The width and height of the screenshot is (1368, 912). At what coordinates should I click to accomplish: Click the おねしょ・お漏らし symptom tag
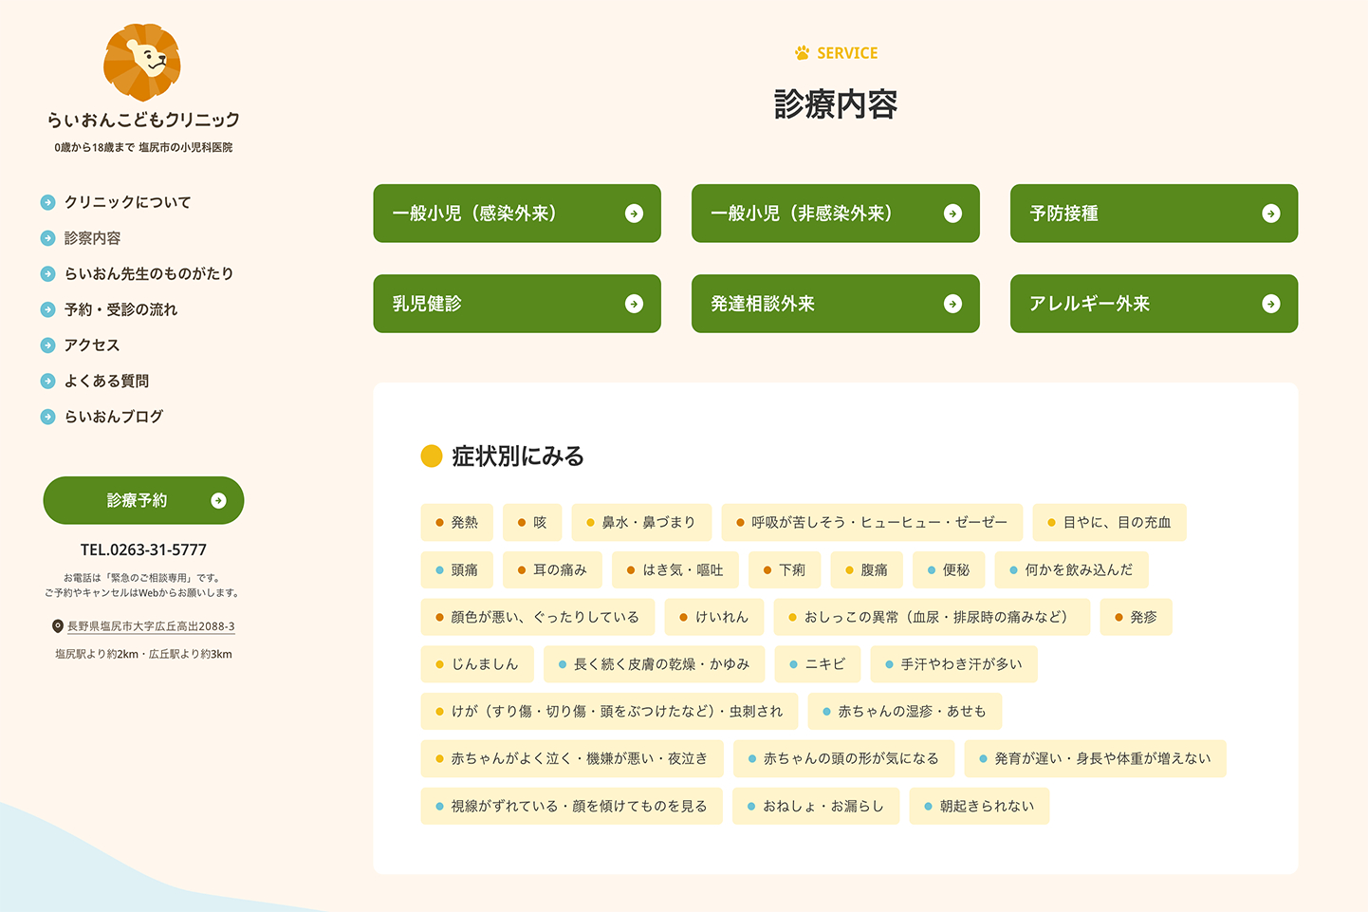pos(816,806)
